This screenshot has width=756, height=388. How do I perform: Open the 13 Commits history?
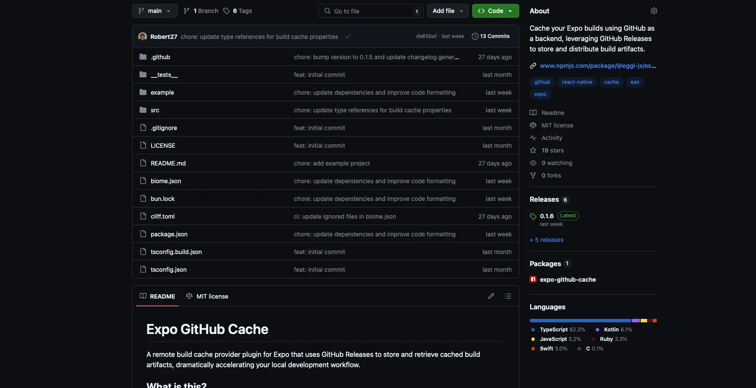pos(491,36)
